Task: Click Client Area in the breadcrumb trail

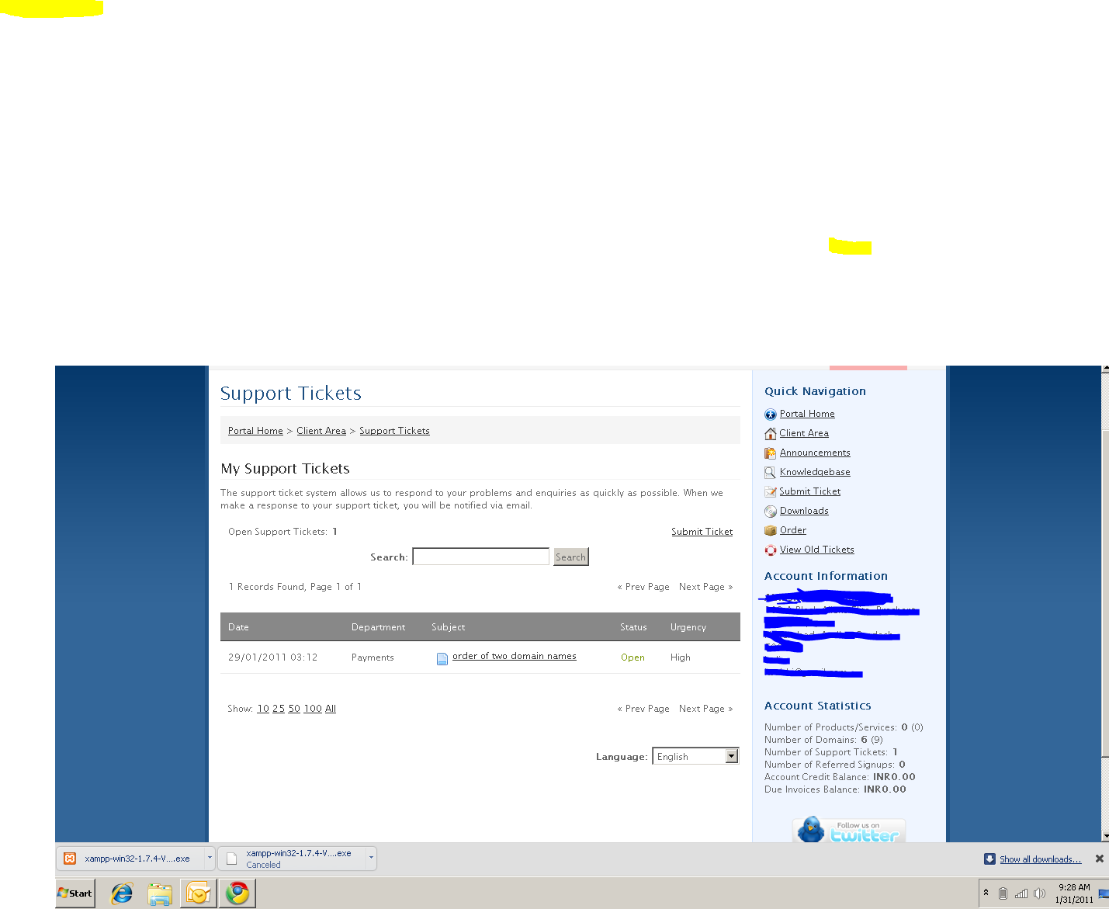Action: click(x=321, y=431)
